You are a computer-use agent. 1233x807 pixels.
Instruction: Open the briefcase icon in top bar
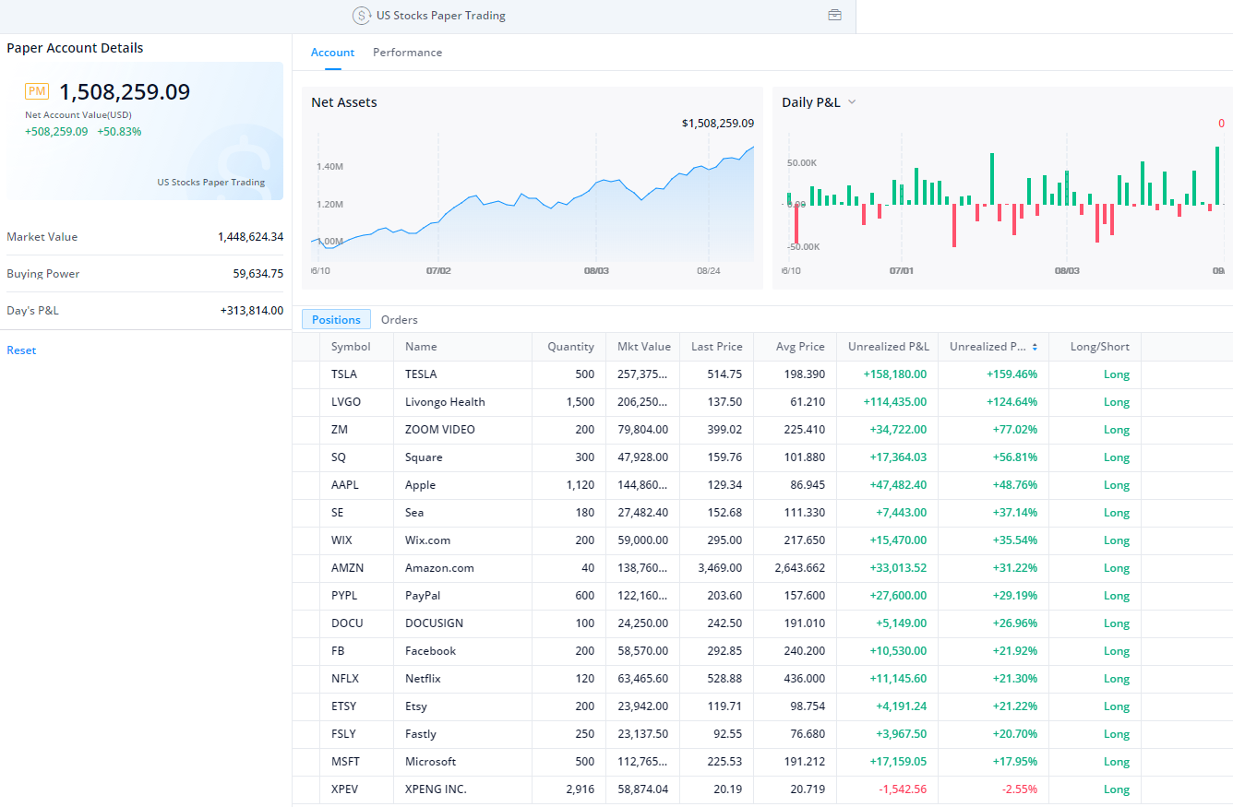(x=834, y=16)
